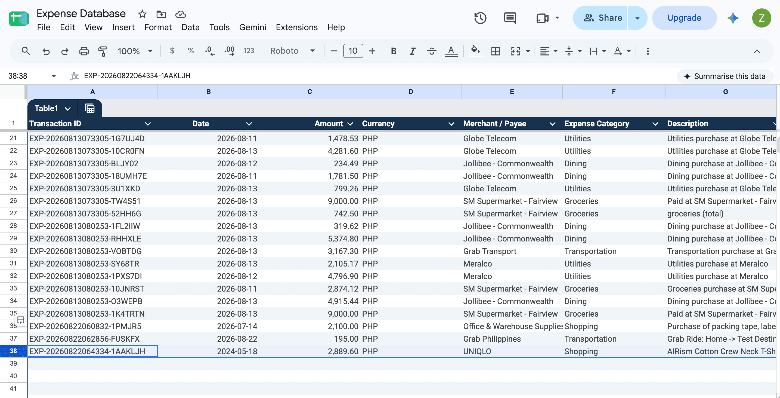Decrease decimal places icon

pos(210,51)
